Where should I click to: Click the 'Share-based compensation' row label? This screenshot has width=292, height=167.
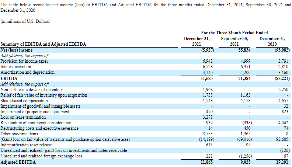click(24, 101)
